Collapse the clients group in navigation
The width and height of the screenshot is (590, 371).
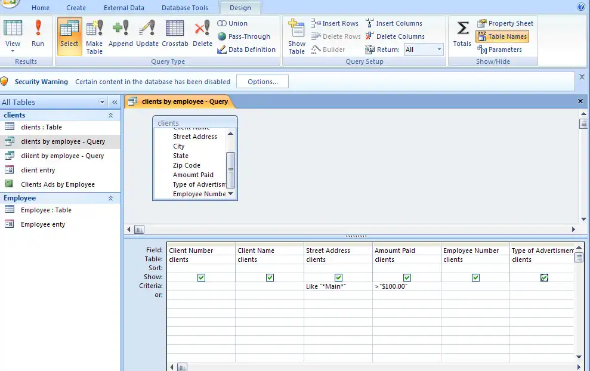(x=110, y=115)
